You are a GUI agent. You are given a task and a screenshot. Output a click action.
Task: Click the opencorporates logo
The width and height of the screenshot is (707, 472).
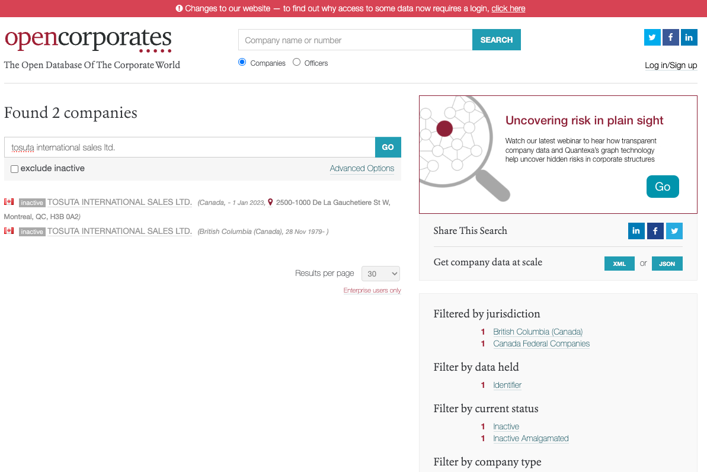[88, 40]
